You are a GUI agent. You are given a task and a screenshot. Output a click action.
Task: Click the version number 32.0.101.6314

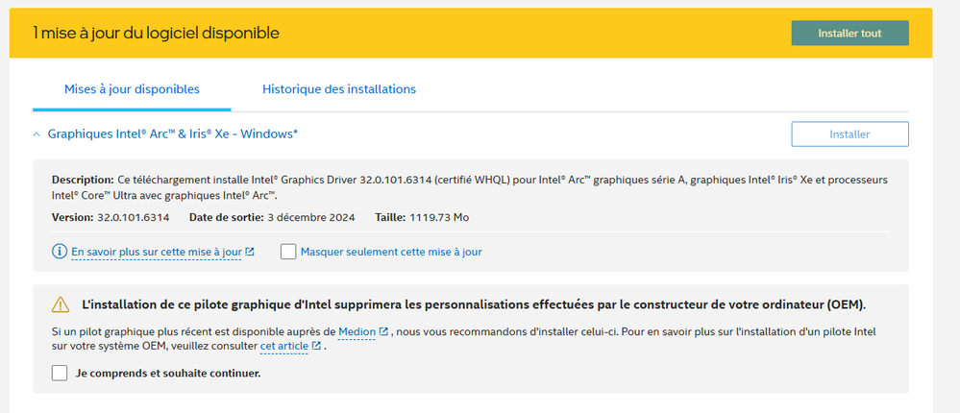tap(133, 217)
